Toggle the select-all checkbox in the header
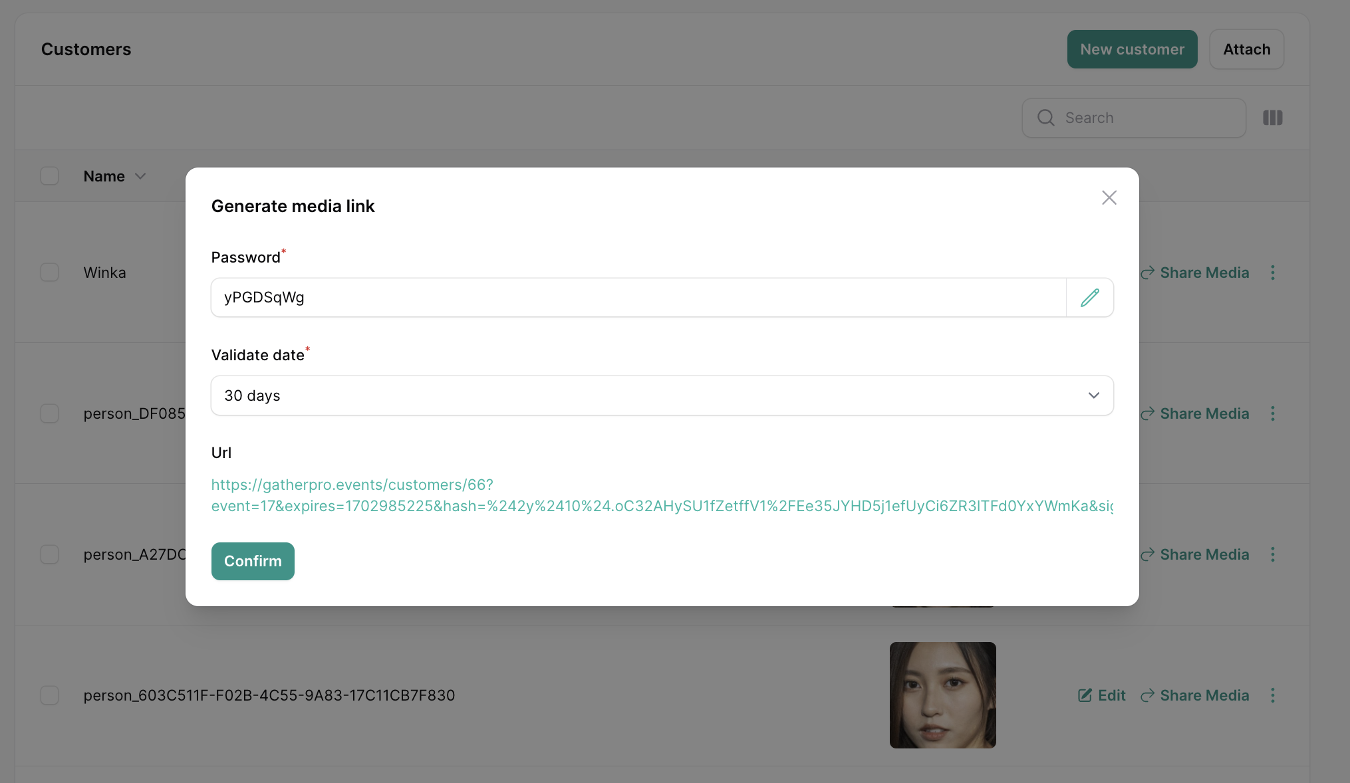Viewport: 1350px width, 783px height. (50, 176)
